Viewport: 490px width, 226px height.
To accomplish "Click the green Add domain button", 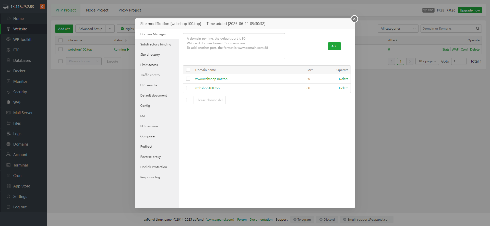I will pos(334,46).
